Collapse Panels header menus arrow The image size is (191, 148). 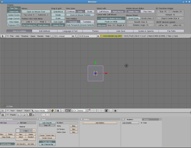pos(7,115)
